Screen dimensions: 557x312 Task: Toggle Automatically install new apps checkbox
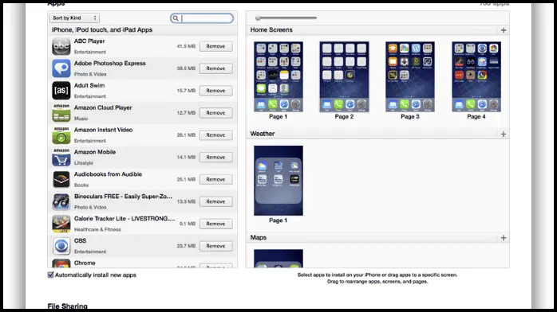[x=50, y=275]
